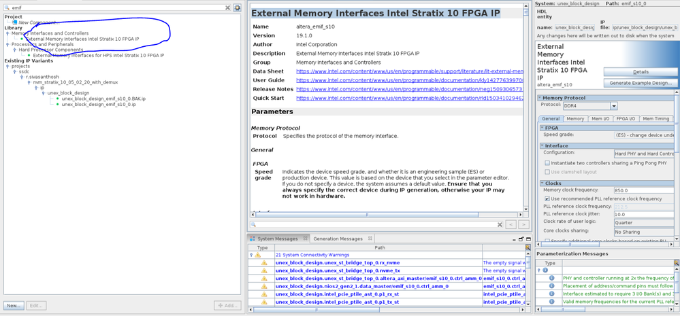Enable Instantiate two controllers sharing Ping Pong PHY
The width and height of the screenshot is (680, 316).
pos(547,163)
